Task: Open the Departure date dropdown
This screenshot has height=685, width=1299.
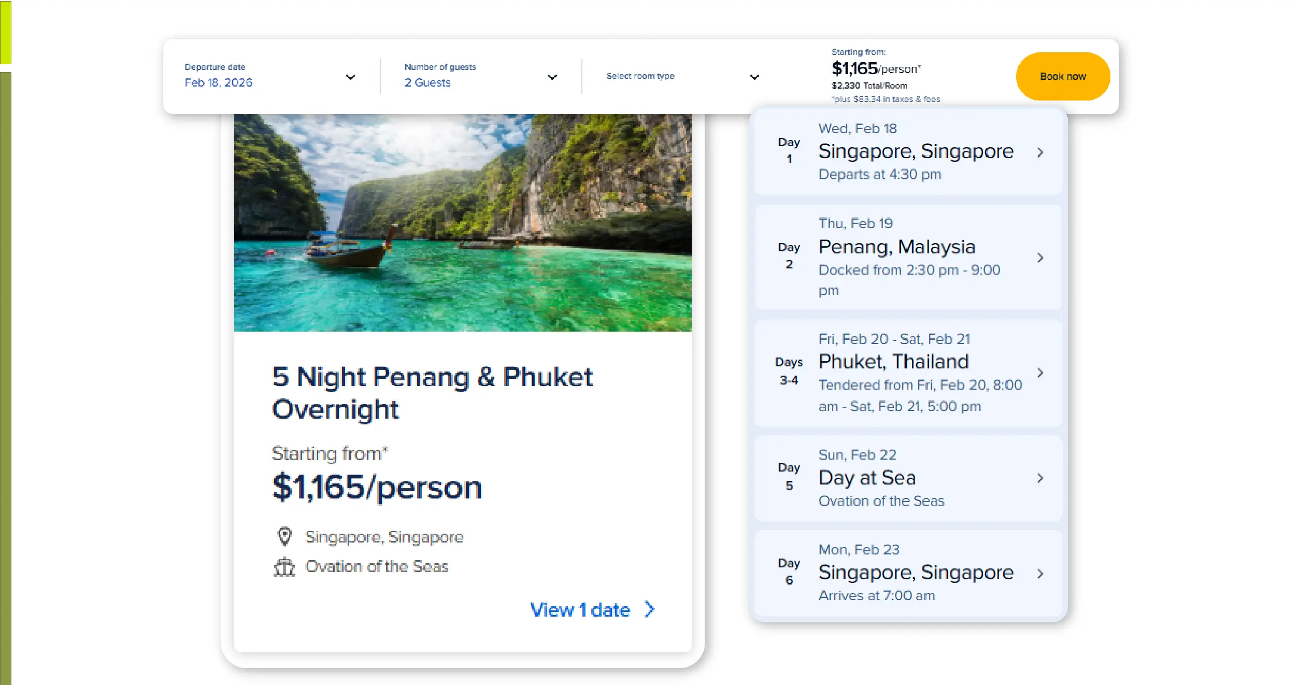Action: click(x=350, y=77)
